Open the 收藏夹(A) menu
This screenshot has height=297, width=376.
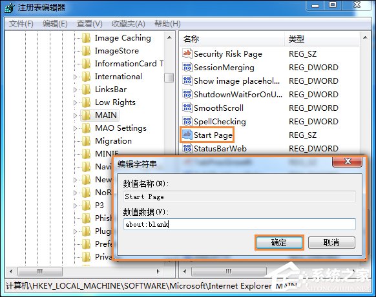(x=129, y=24)
